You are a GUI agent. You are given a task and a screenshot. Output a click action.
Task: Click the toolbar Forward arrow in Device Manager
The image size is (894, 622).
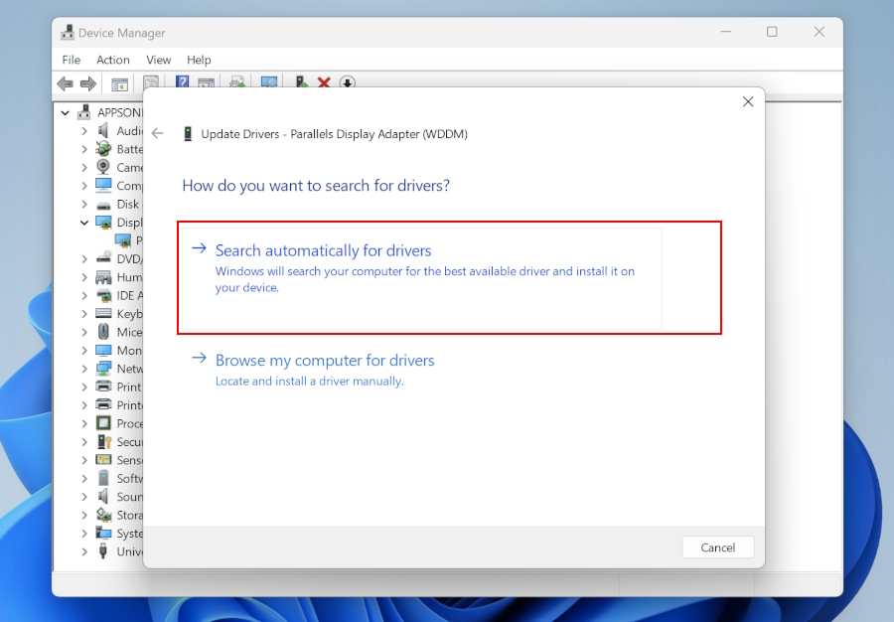[88, 83]
